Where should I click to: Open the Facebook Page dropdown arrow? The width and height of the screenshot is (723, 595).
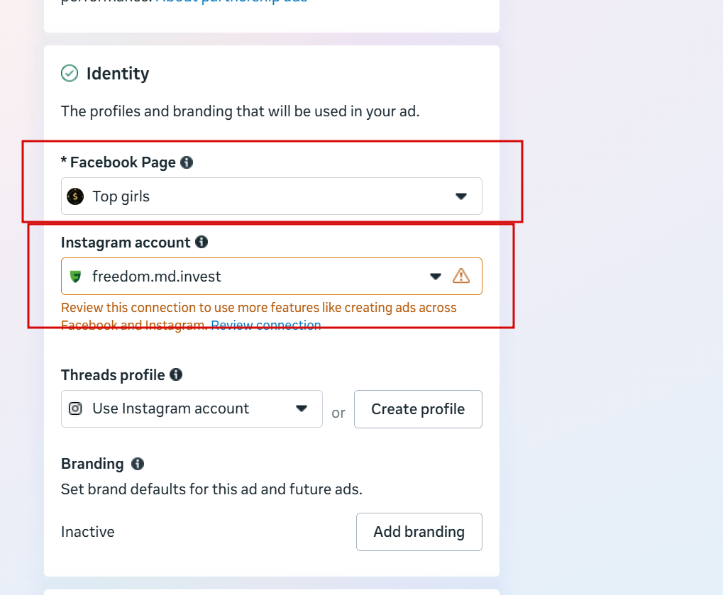[461, 196]
